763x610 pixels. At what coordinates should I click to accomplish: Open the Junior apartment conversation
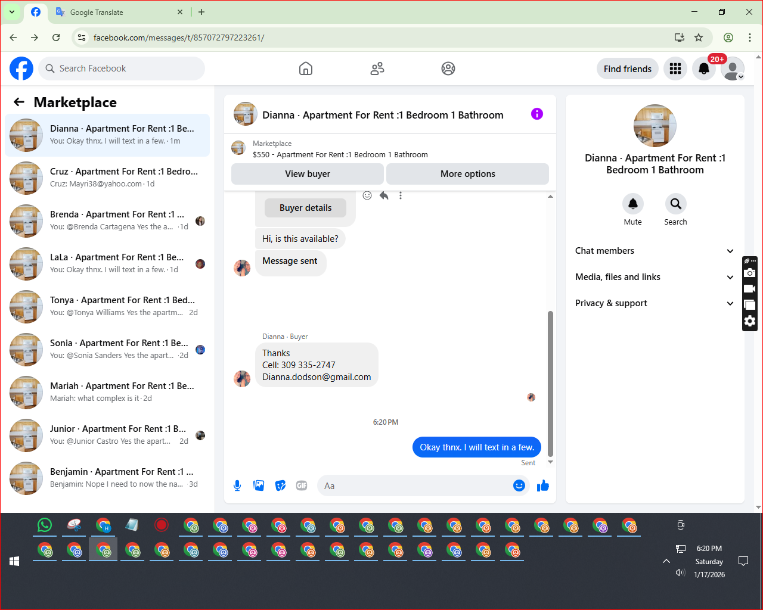point(107,435)
